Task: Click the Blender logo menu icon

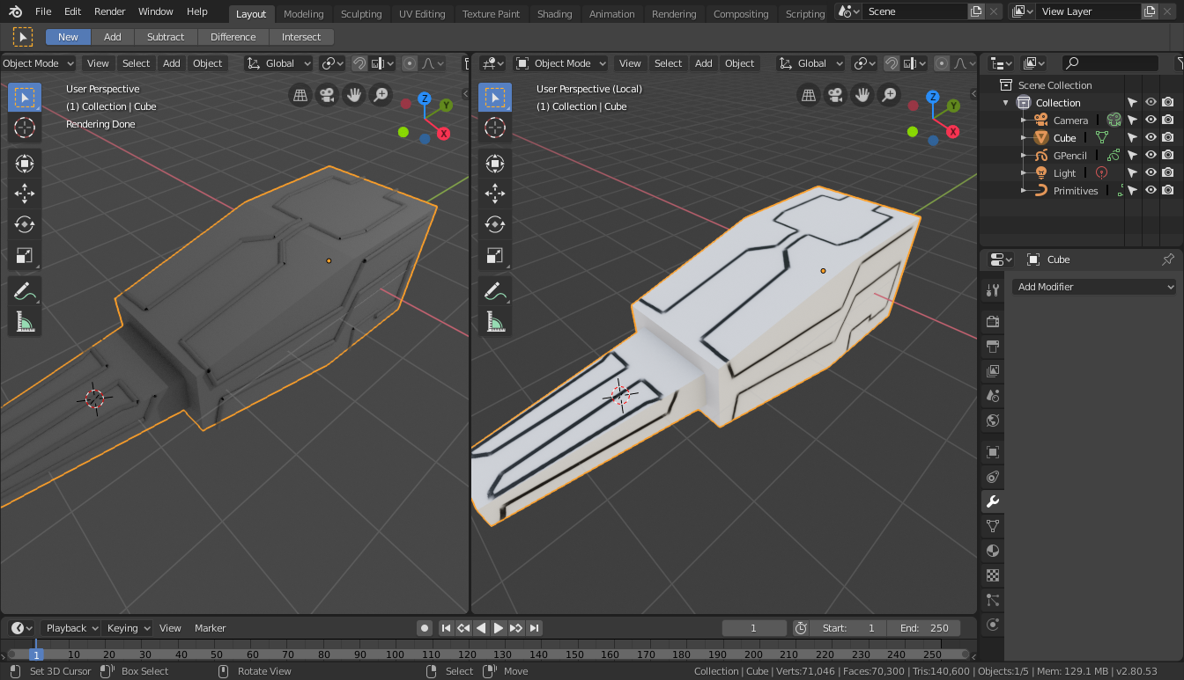Action: (16, 11)
